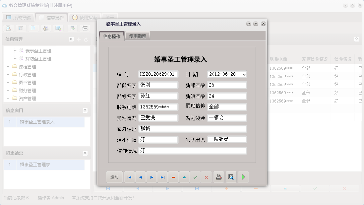Jump to first record using the toolbar icon

(x=129, y=177)
